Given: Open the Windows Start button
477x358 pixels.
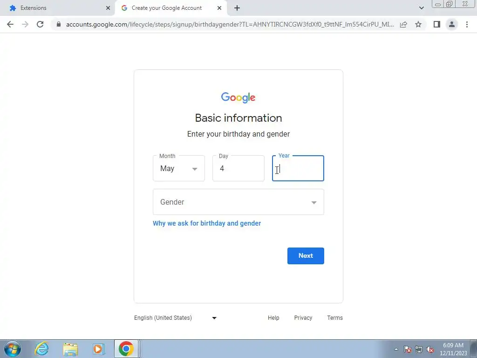Looking at the screenshot, I should pyautogui.click(x=13, y=349).
